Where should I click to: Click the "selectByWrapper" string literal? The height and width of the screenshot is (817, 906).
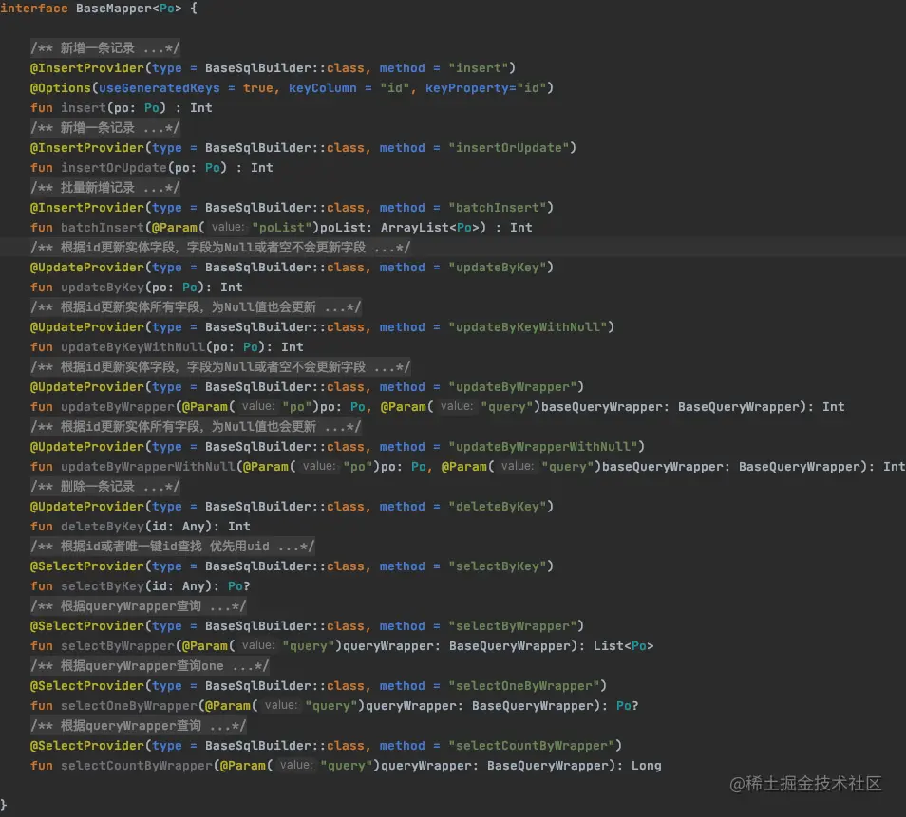[513, 626]
